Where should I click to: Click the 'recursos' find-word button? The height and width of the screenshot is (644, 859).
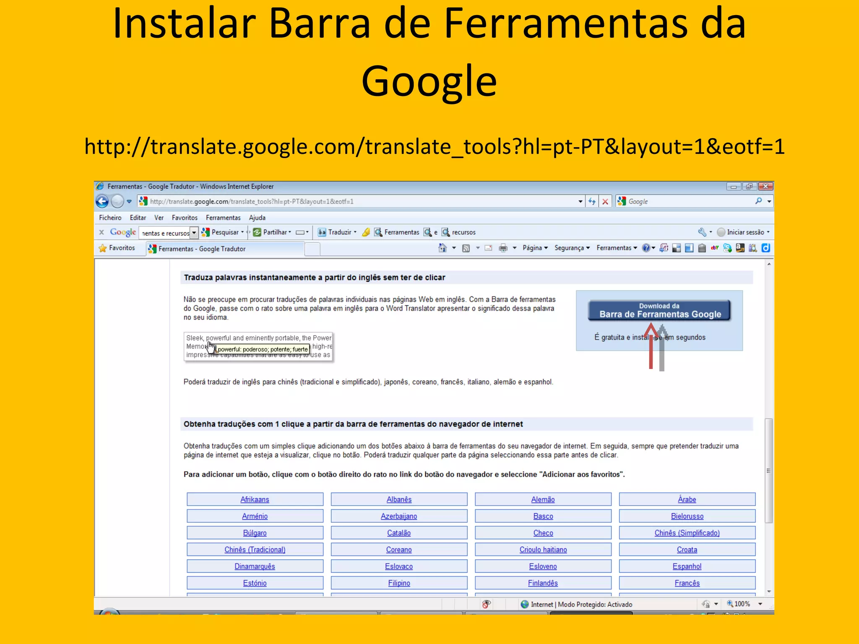(459, 232)
